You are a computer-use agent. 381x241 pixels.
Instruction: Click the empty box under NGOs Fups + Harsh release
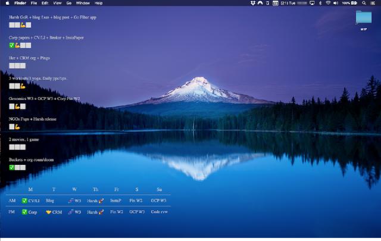12,127
